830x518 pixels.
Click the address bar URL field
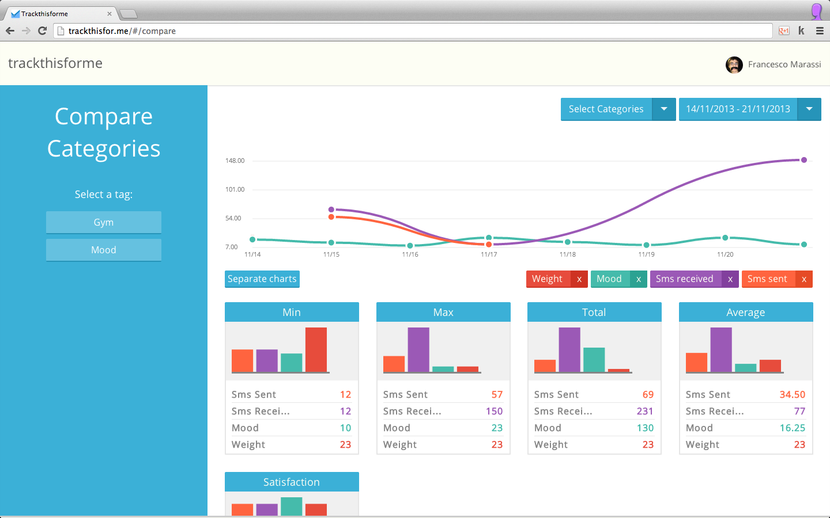coord(413,31)
